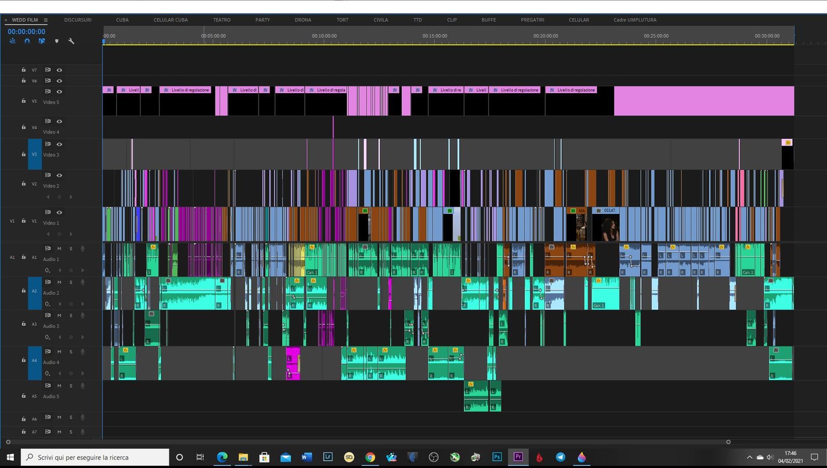Show hidden system tray icons
Viewport: 827px width, 468px height.
point(749,457)
